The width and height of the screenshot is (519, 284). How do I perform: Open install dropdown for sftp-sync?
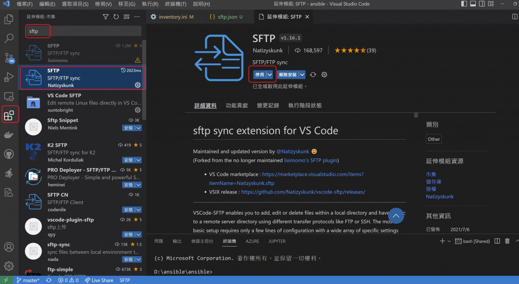point(139,259)
